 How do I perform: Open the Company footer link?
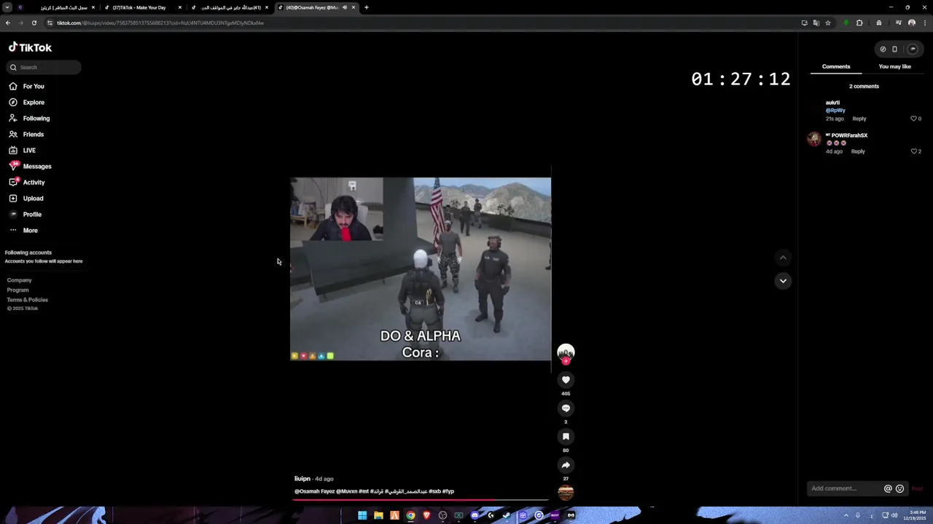point(19,280)
